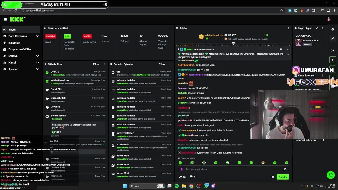Click the channel points infinity icon
The image size is (338, 190).
click(182, 177)
